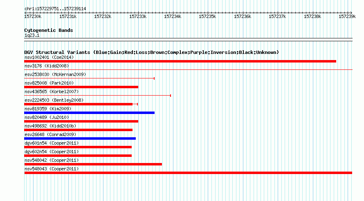Click the nsv1002401 (Coe2014) variant label
Image resolution: width=364 pixels, height=201 pixels.
point(49,57)
